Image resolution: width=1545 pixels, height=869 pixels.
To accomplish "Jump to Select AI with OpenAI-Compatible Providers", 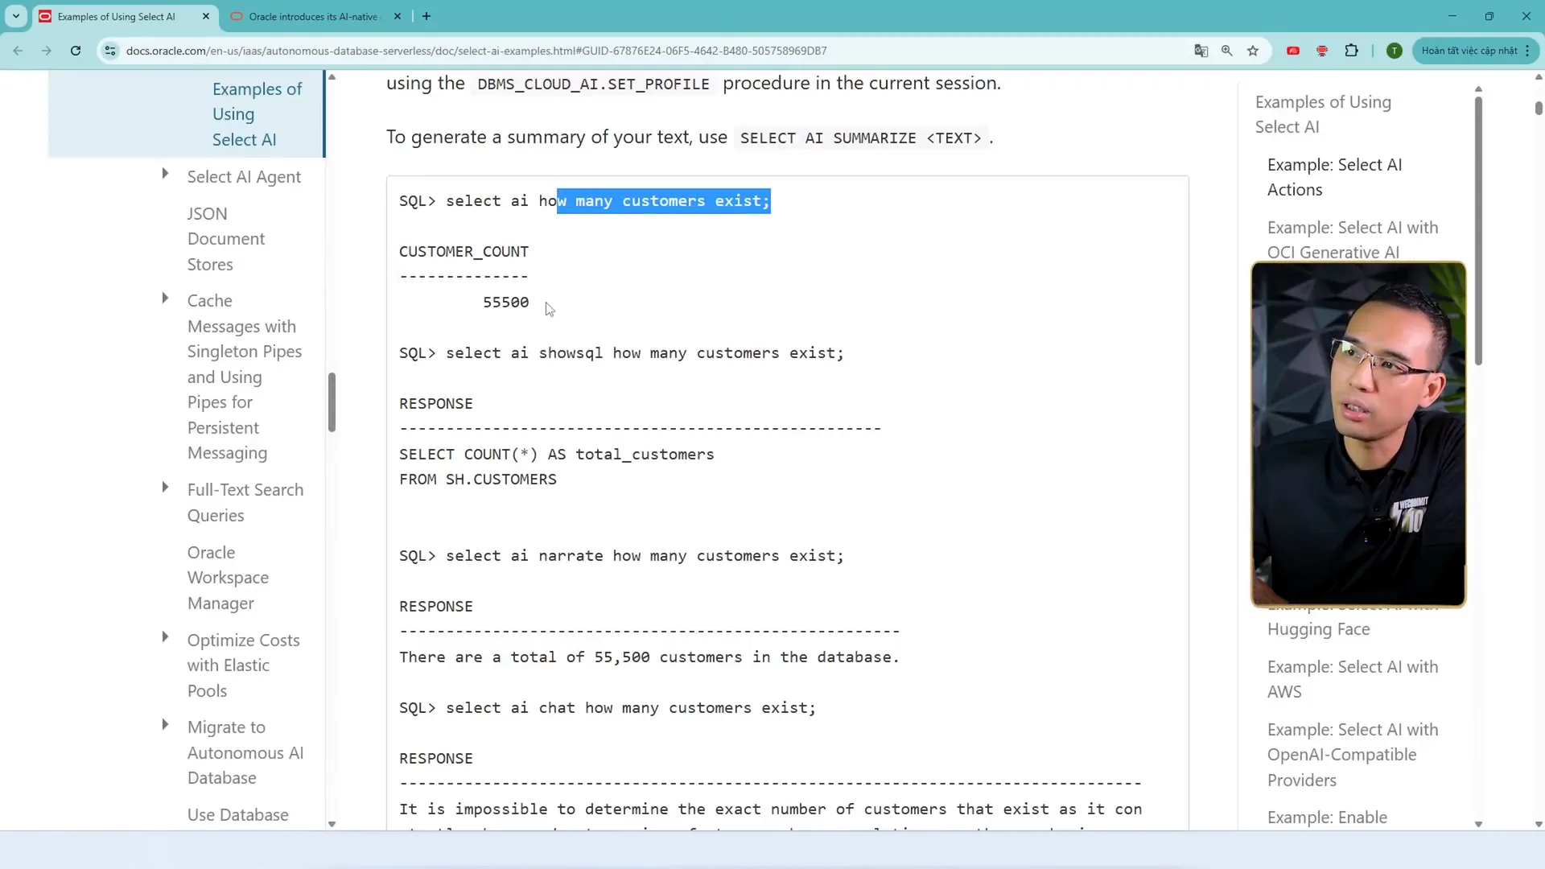I will click(x=1352, y=755).
